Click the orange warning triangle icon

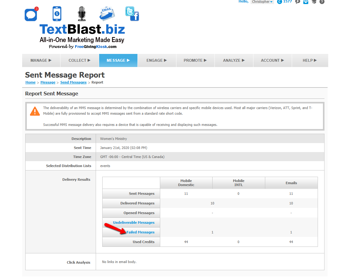click(35, 111)
